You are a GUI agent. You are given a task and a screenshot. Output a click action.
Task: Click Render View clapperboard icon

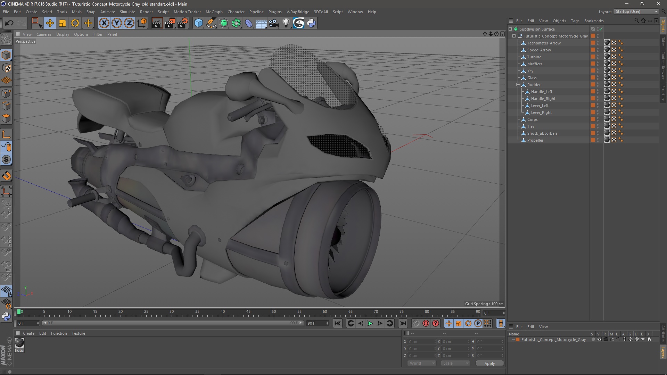(157, 23)
